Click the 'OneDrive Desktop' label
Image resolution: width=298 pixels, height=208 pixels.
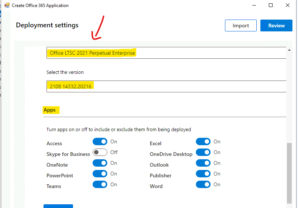171,154
